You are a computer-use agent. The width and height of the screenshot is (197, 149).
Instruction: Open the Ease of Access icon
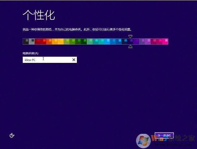12,135
